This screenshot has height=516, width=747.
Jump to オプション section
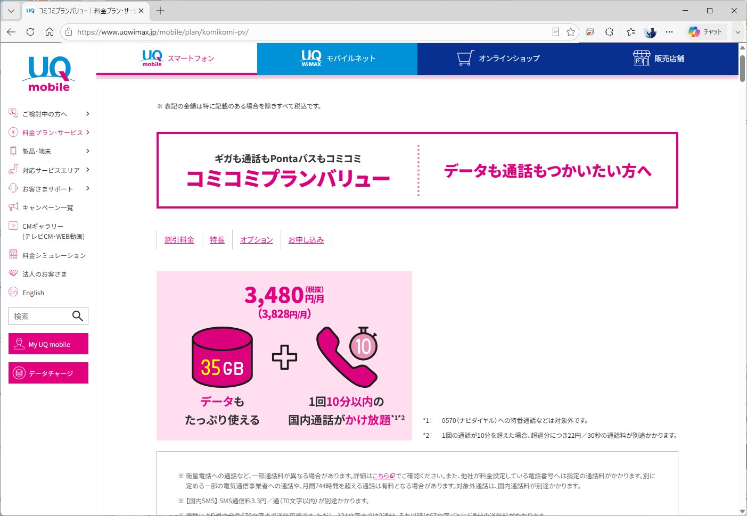tap(256, 240)
